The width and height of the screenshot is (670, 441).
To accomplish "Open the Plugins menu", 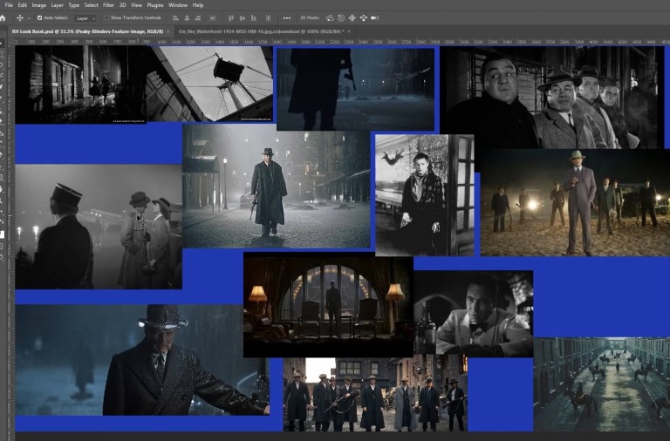I will 155,5.
